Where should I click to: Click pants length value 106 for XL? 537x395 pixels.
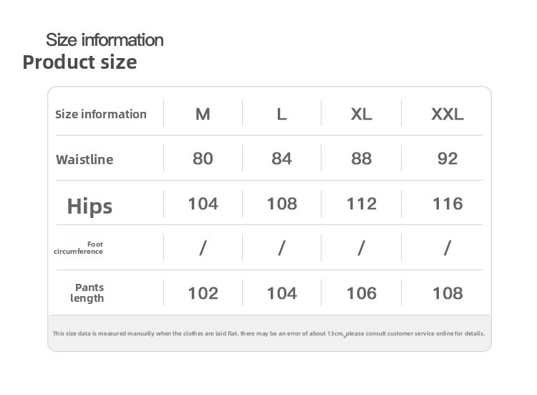[x=362, y=293]
